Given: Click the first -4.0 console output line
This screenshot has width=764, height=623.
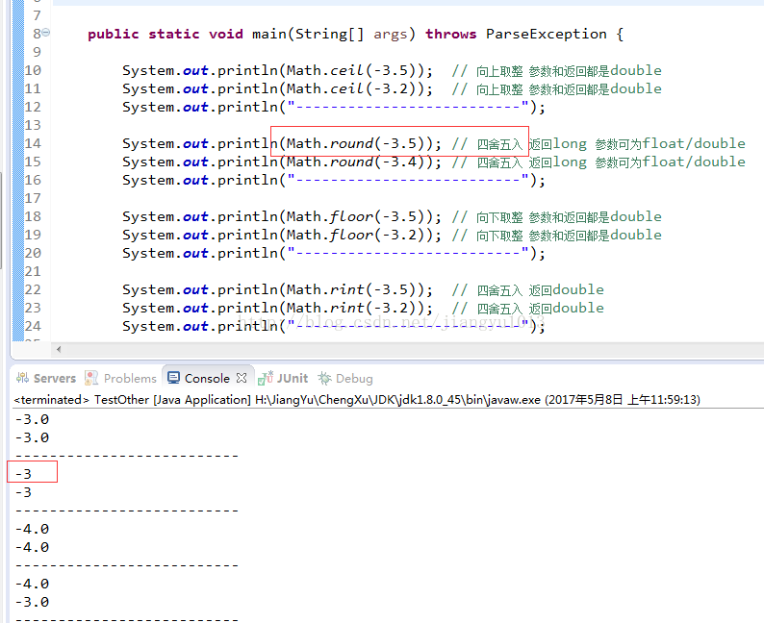Looking at the screenshot, I should coord(32,529).
